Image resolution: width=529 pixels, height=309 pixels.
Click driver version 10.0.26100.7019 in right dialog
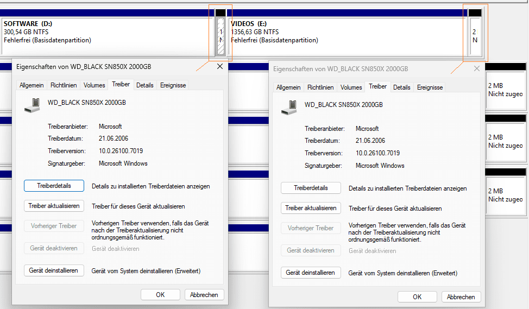[x=378, y=153]
